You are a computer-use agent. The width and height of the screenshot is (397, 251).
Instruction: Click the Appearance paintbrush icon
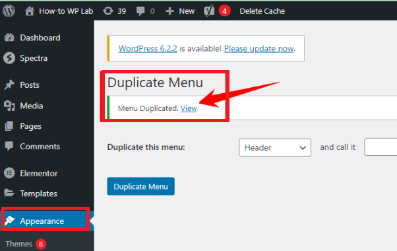[x=10, y=221]
